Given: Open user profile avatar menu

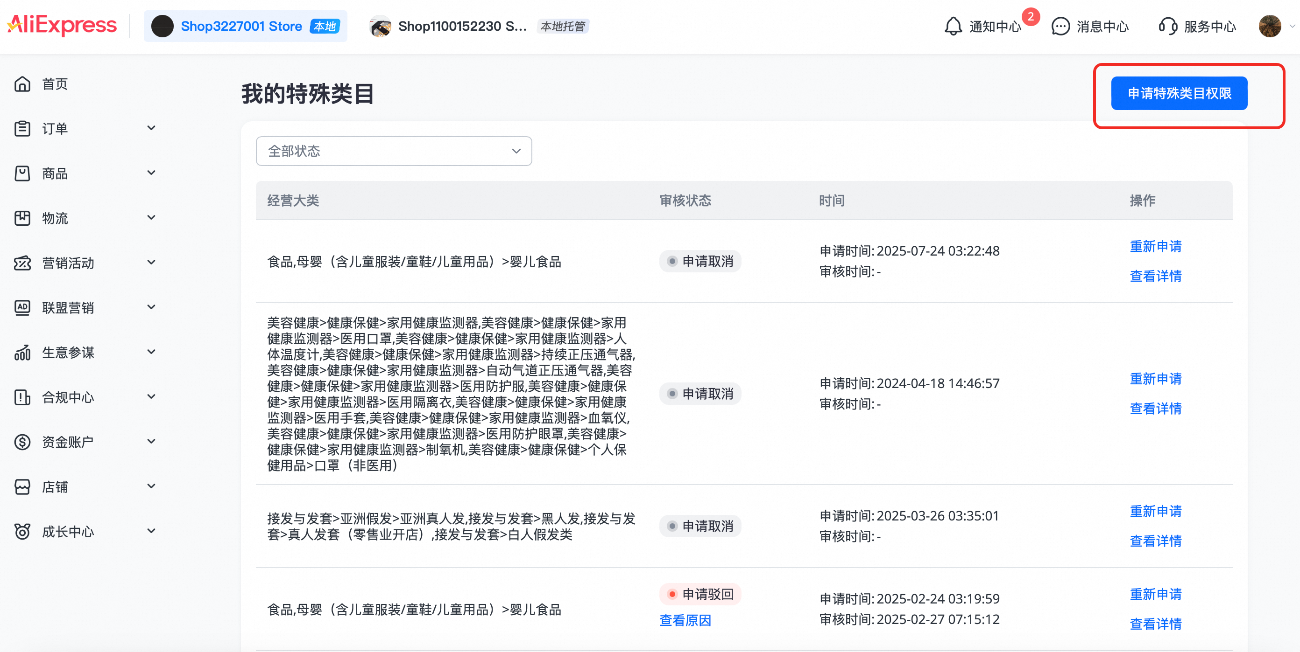Looking at the screenshot, I should 1270,26.
